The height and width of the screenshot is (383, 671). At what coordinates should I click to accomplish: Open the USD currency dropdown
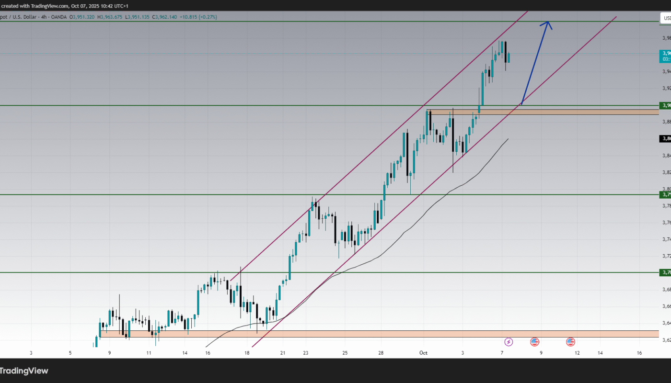tap(666, 19)
